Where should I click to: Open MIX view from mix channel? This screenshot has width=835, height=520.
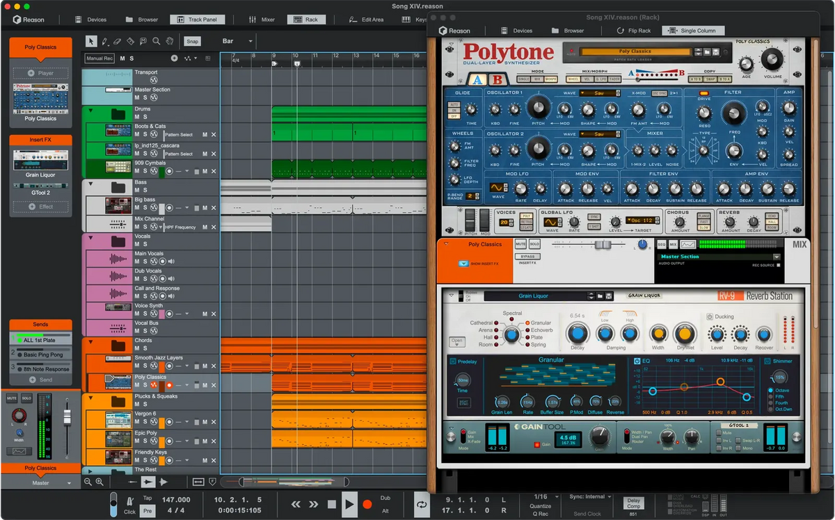pyautogui.click(x=673, y=245)
